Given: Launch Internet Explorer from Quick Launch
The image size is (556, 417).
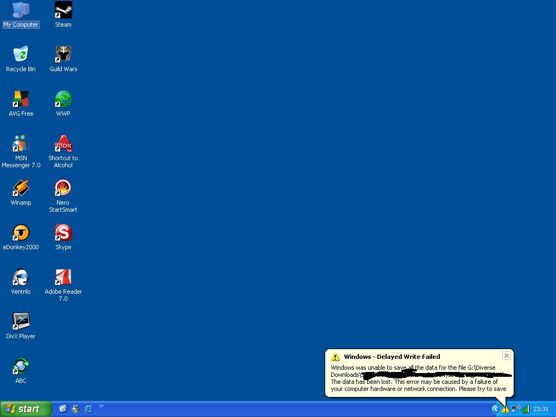Looking at the screenshot, I should (89, 409).
